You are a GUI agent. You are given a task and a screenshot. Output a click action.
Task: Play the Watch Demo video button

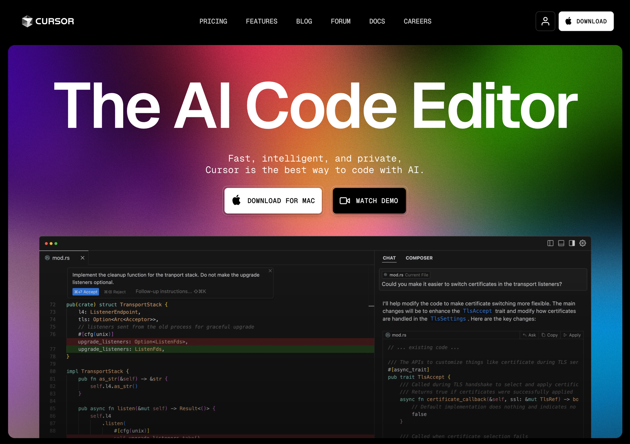point(369,201)
